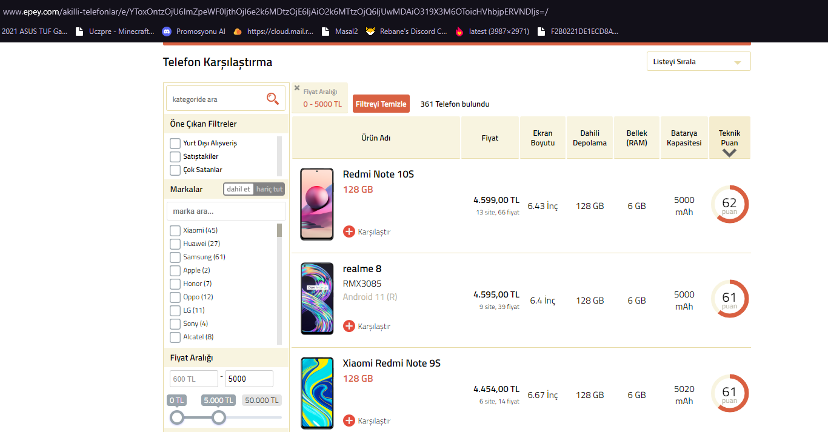The image size is (828, 432).
Task: Click the brand list scrollbar
Action: tap(279, 284)
